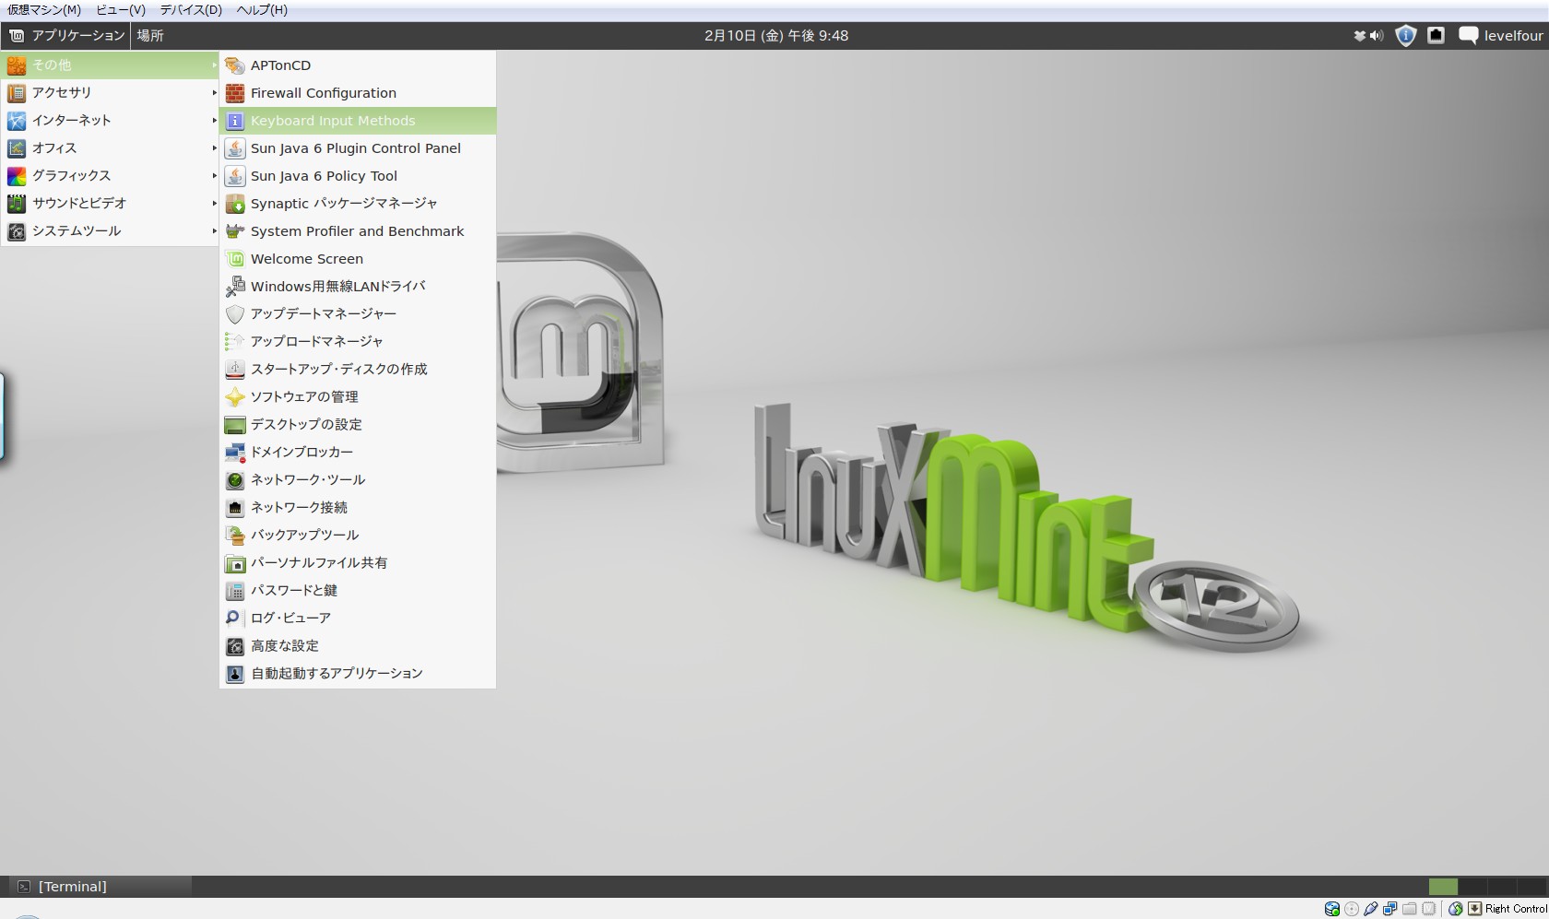
Task: Open the アプリケーション panel menu
Action: click(66, 36)
